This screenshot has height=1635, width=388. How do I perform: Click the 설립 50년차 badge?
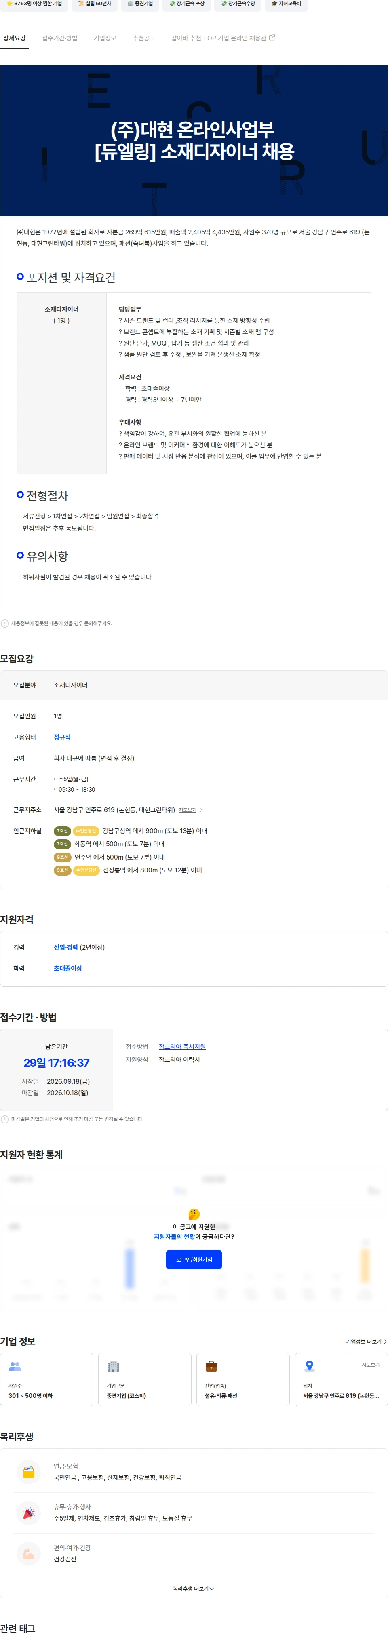coord(95,4)
